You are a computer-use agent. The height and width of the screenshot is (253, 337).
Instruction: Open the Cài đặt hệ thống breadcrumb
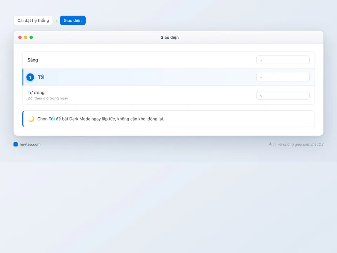33,20
